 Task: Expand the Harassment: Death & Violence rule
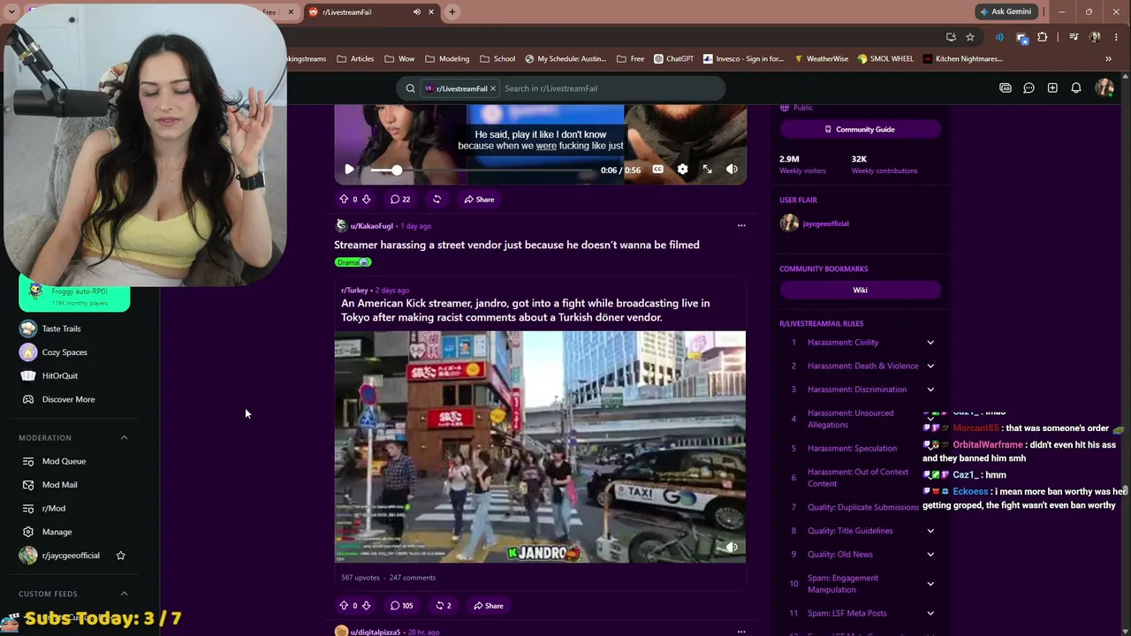pyautogui.click(x=930, y=366)
